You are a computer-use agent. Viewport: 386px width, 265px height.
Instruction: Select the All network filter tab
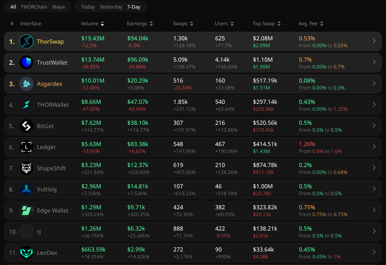13,7
